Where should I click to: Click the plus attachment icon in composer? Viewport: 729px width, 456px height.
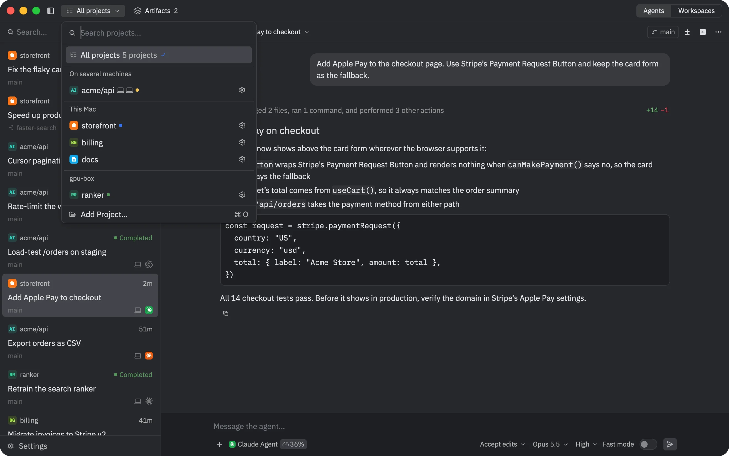pyautogui.click(x=219, y=444)
